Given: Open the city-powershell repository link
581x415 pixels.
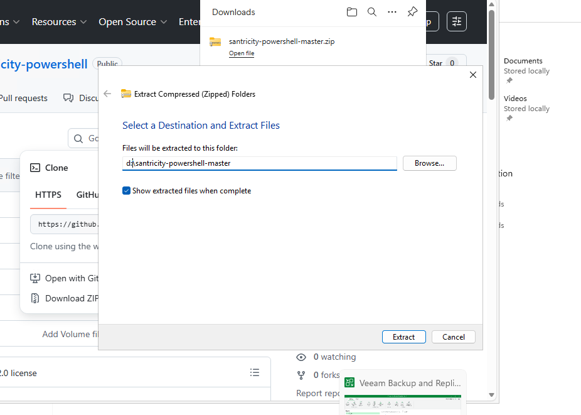Looking at the screenshot, I should 44,64.
